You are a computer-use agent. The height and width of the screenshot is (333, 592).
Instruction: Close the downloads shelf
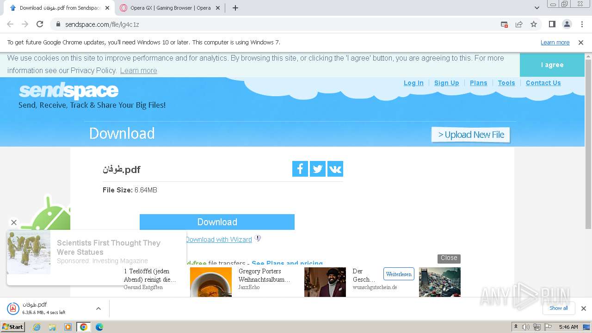(x=583, y=308)
